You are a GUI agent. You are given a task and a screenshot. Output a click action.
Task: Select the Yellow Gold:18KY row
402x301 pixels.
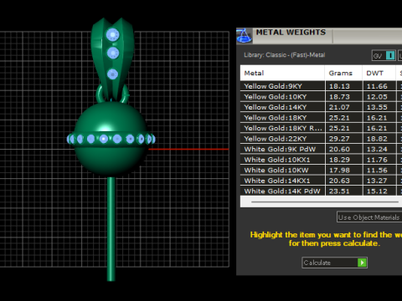[321, 118]
